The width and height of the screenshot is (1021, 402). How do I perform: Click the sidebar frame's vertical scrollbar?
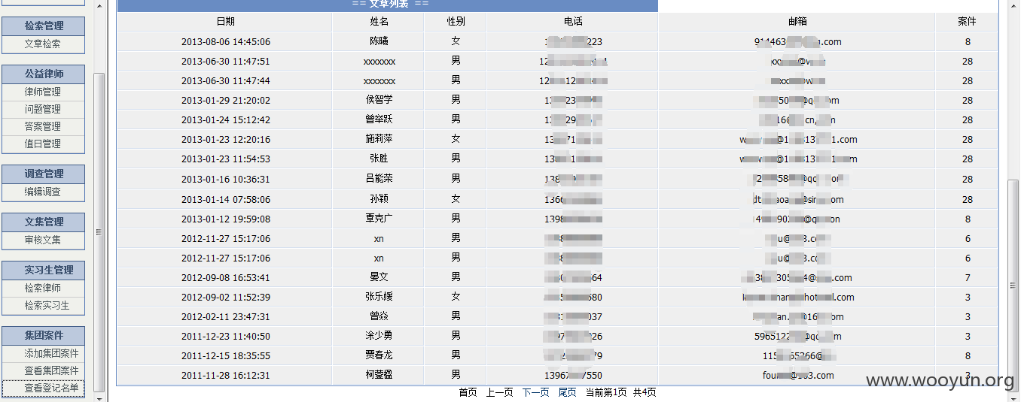click(99, 232)
